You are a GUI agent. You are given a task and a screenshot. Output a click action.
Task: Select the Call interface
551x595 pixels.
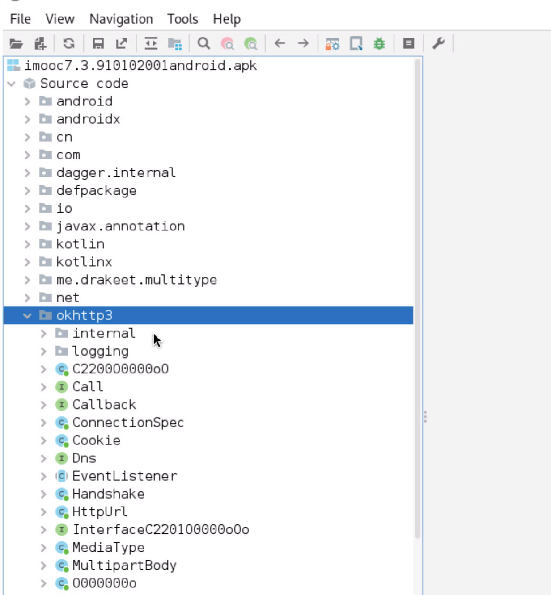88,387
